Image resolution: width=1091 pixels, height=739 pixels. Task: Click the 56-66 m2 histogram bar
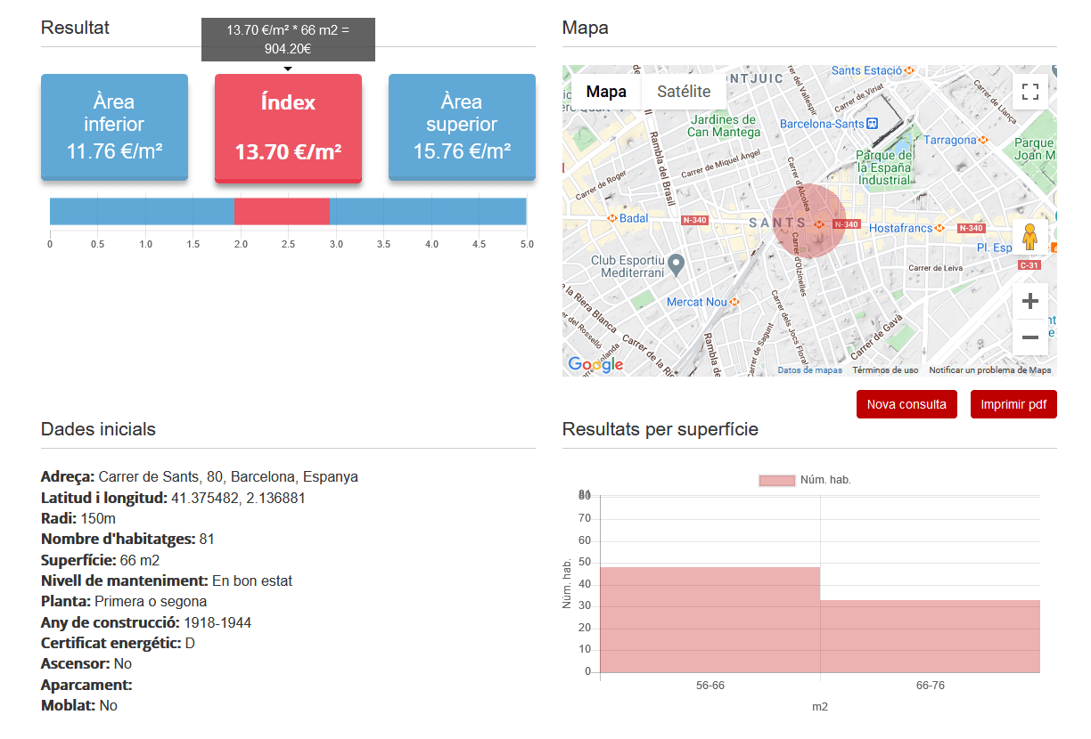pos(710,620)
